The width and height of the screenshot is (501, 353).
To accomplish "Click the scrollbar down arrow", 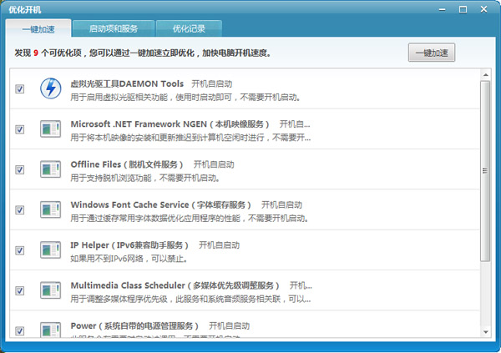I will pos(485,332).
